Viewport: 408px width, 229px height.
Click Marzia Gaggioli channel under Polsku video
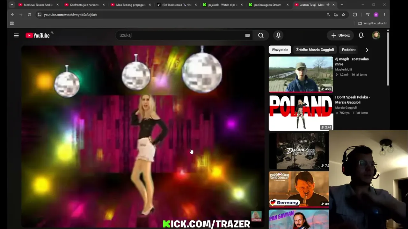346,108
